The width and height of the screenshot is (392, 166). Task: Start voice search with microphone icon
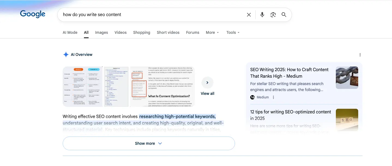click(x=262, y=15)
